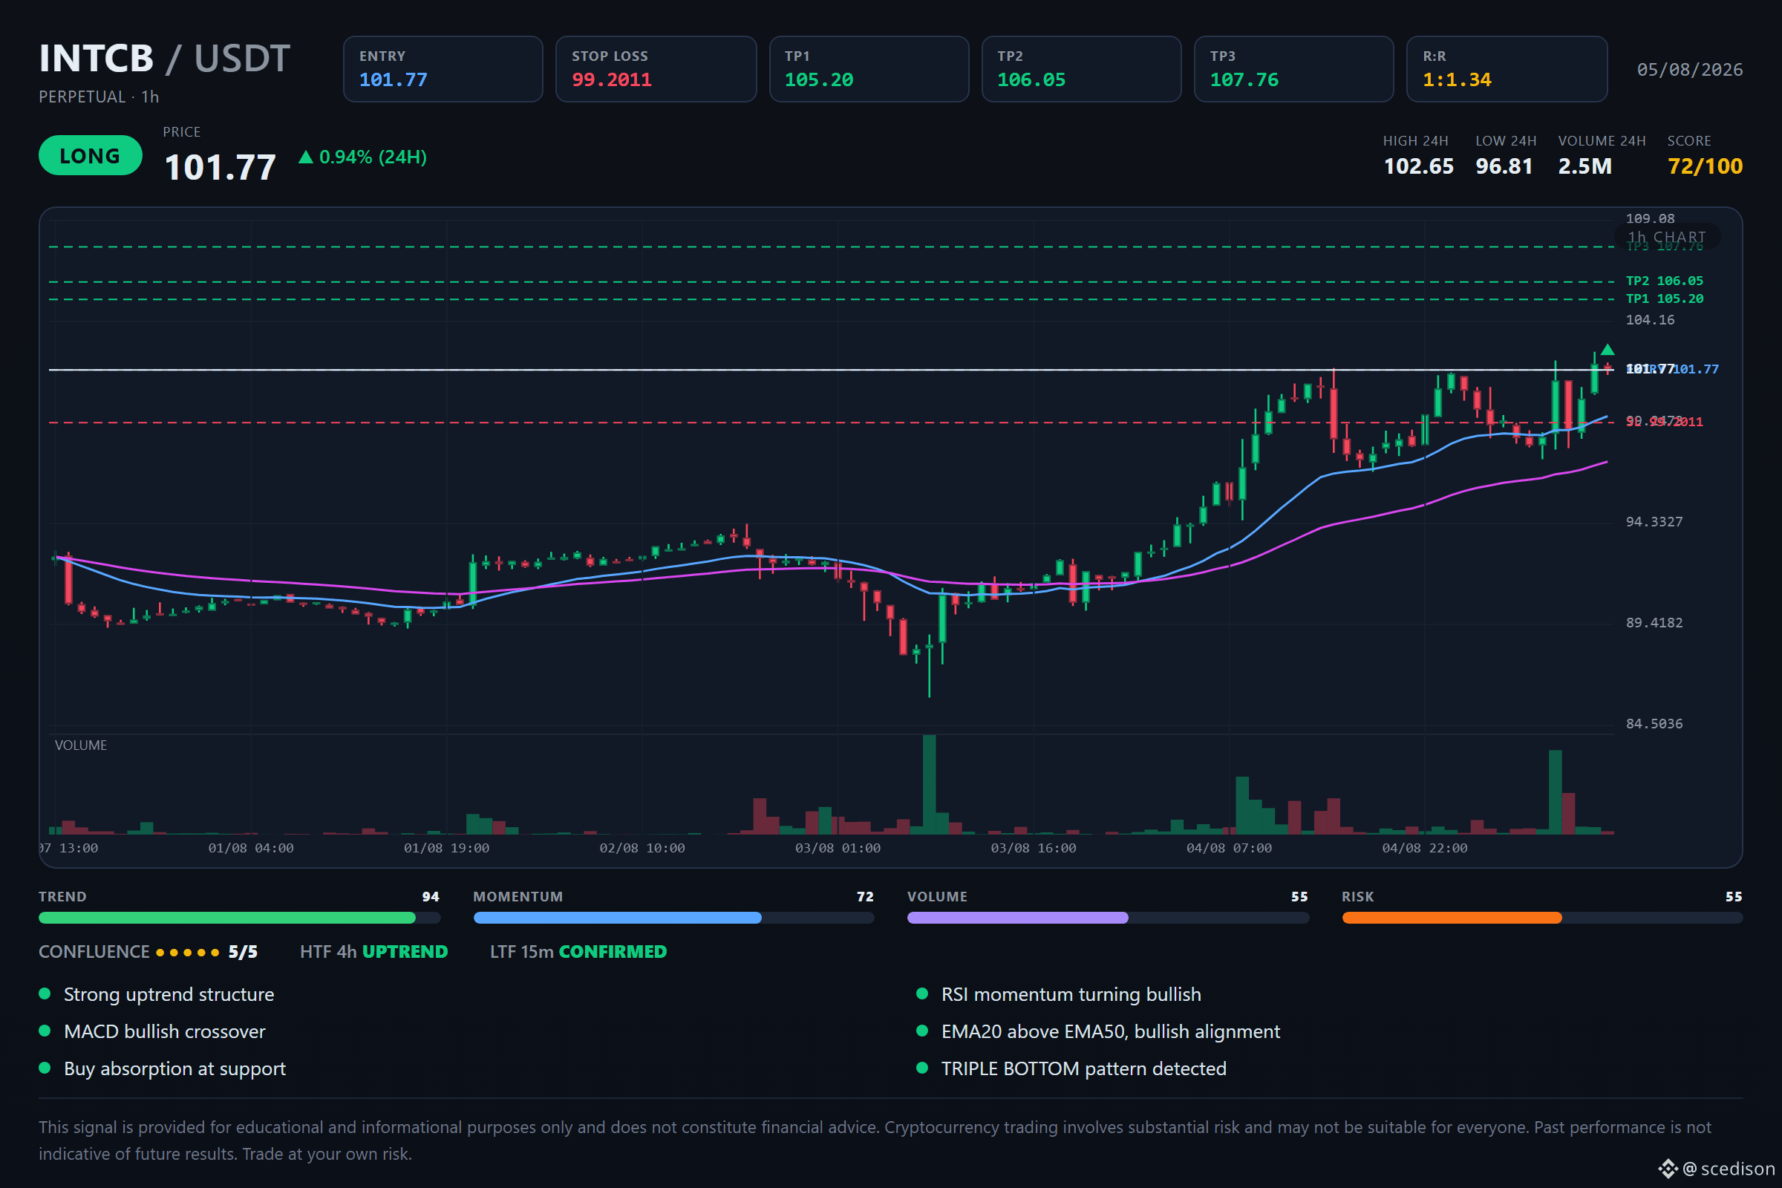Click the 03/08 01:00 time label
Viewport: 1782px width, 1188px height.
838,849
